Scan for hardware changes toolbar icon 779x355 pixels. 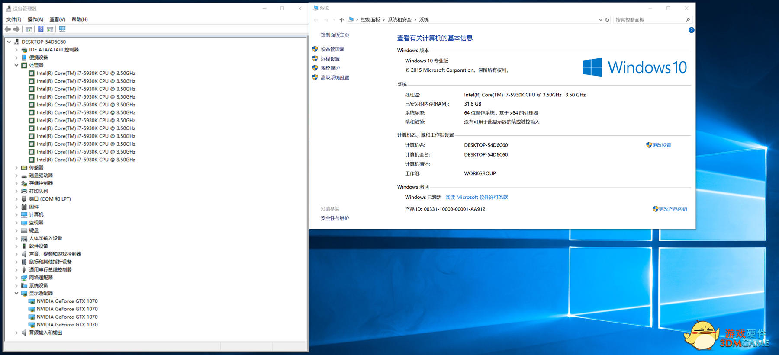[62, 29]
